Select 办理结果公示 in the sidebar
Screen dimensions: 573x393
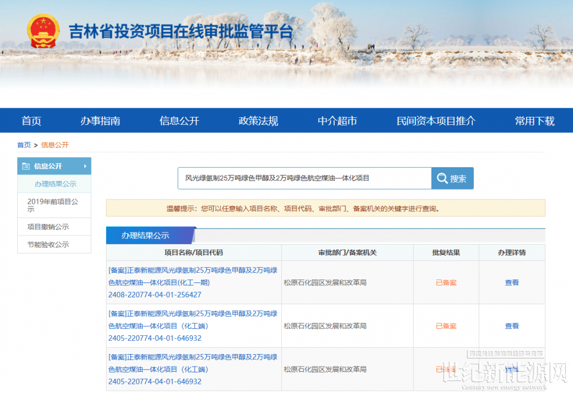[55, 184]
